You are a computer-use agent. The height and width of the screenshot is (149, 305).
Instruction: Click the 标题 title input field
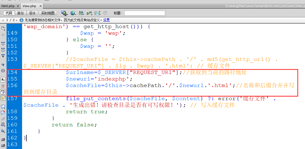point(144,13)
